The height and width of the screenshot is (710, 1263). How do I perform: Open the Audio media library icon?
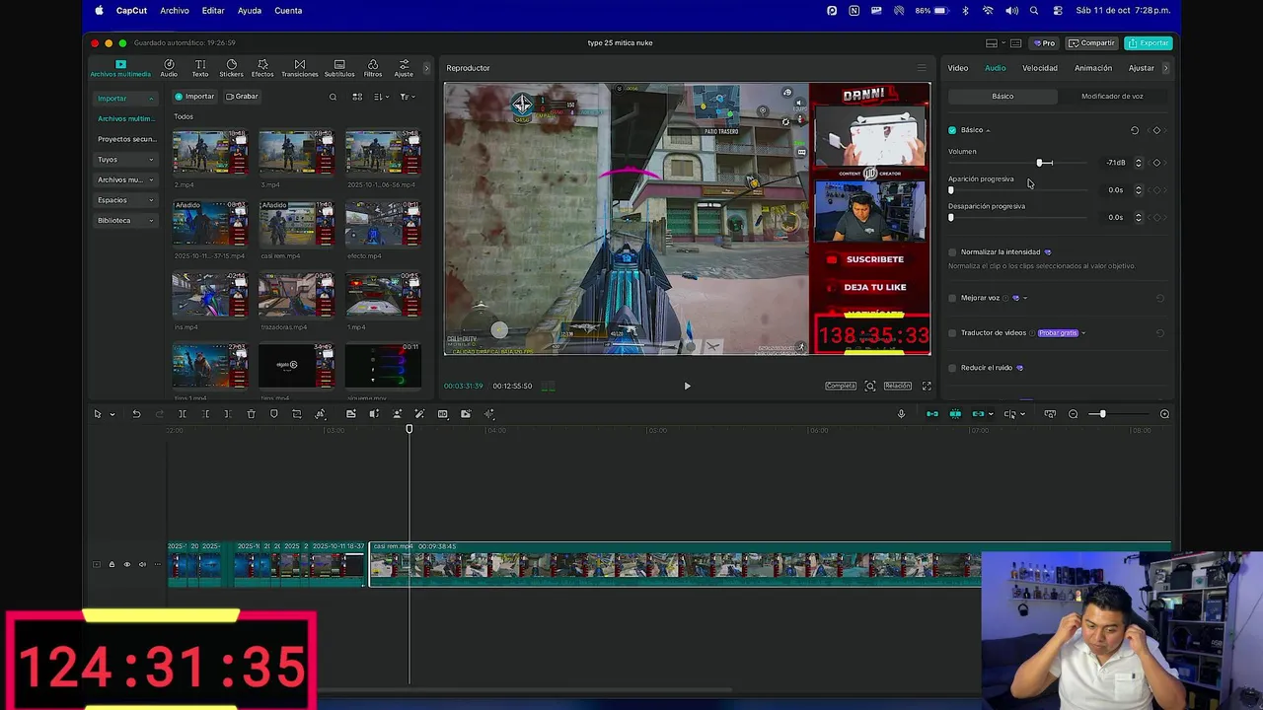pos(169,68)
